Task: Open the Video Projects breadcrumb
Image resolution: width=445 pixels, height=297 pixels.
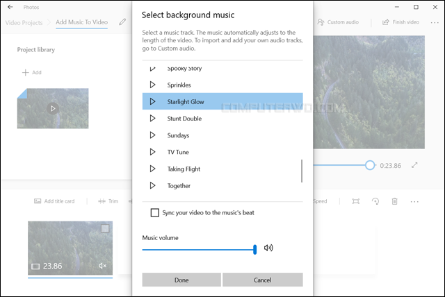Action: [x=24, y=22]
